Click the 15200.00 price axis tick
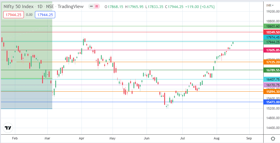The width and height of the screenshot is (280, 143). coord(272,108)
